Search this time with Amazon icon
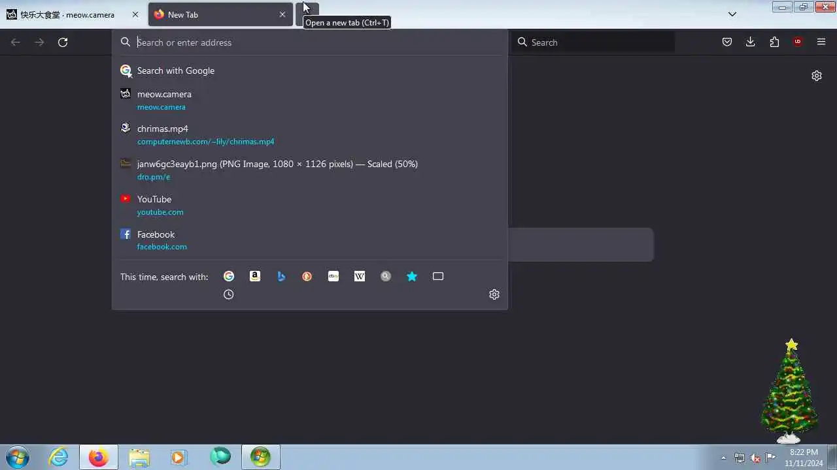Viewport: 837px width, 470px height. coord(255,276)
